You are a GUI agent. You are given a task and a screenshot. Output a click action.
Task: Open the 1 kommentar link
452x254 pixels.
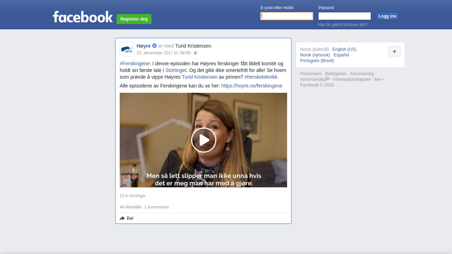pyautogui.click(x=157, y=207)
